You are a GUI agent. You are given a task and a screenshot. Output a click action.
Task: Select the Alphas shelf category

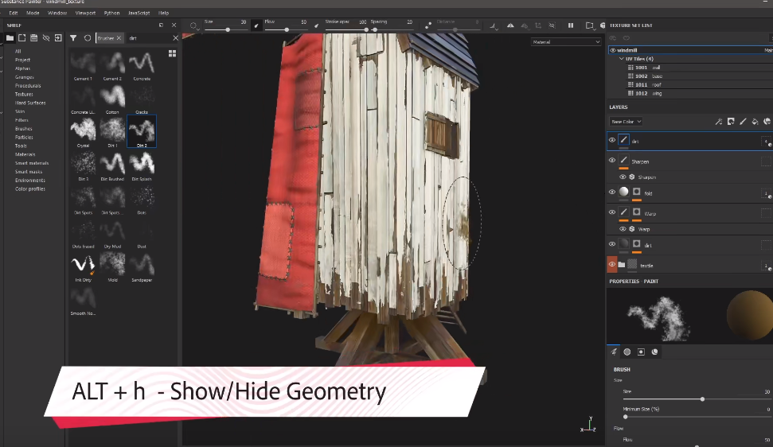tap(22, 68)
